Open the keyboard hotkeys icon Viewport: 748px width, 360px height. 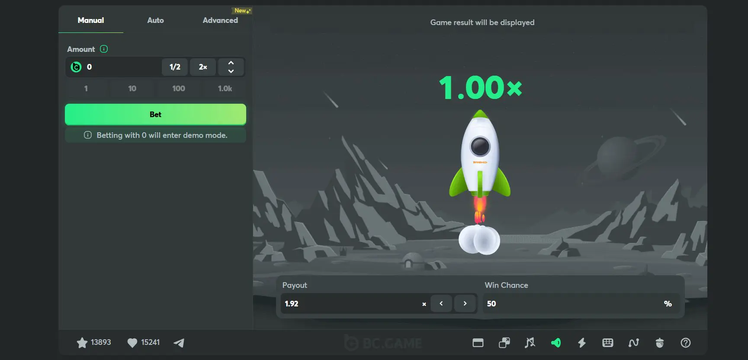[x=607, y=343]
